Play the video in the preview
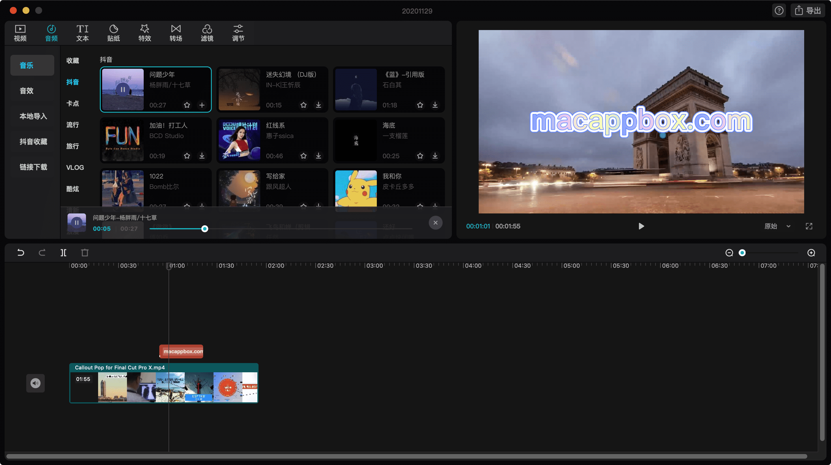Viewport: 831px width, 465px height. point(641,226)
